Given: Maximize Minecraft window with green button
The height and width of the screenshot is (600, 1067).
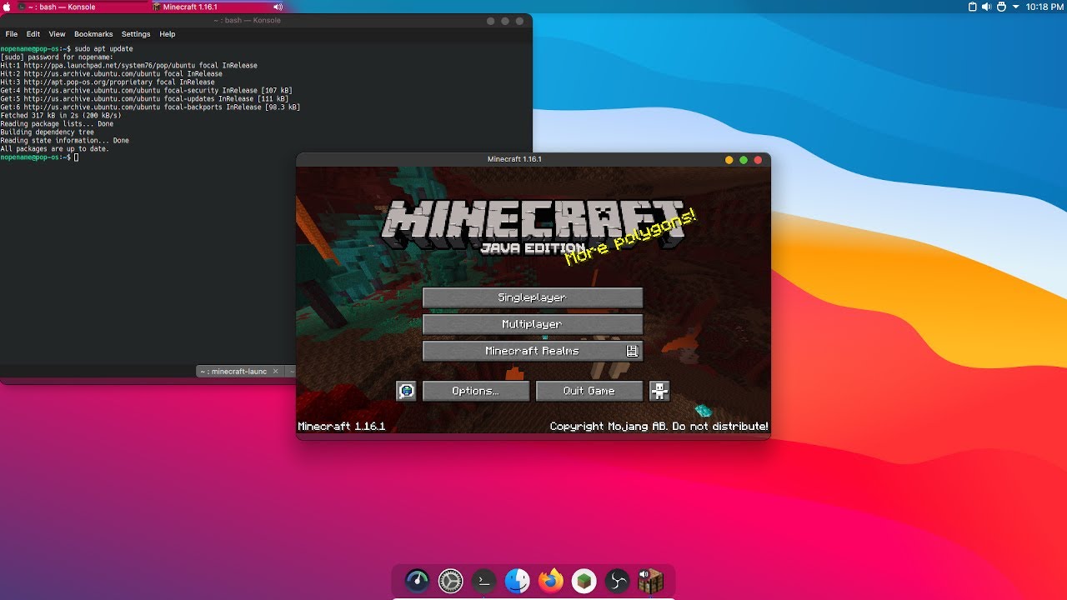Looking at the screenshot, I should (x=744, y=159).
